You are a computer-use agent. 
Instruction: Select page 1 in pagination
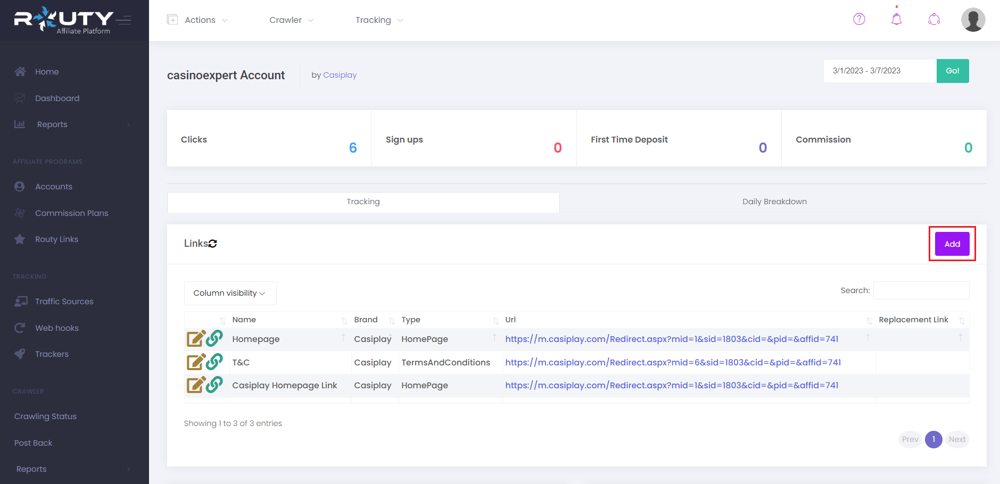(933, 439)
